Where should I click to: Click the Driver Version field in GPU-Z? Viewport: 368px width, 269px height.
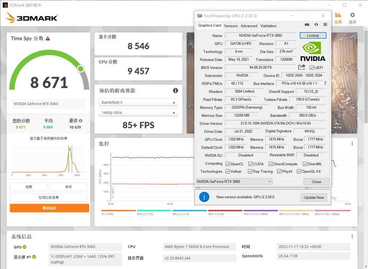[275, 123]
